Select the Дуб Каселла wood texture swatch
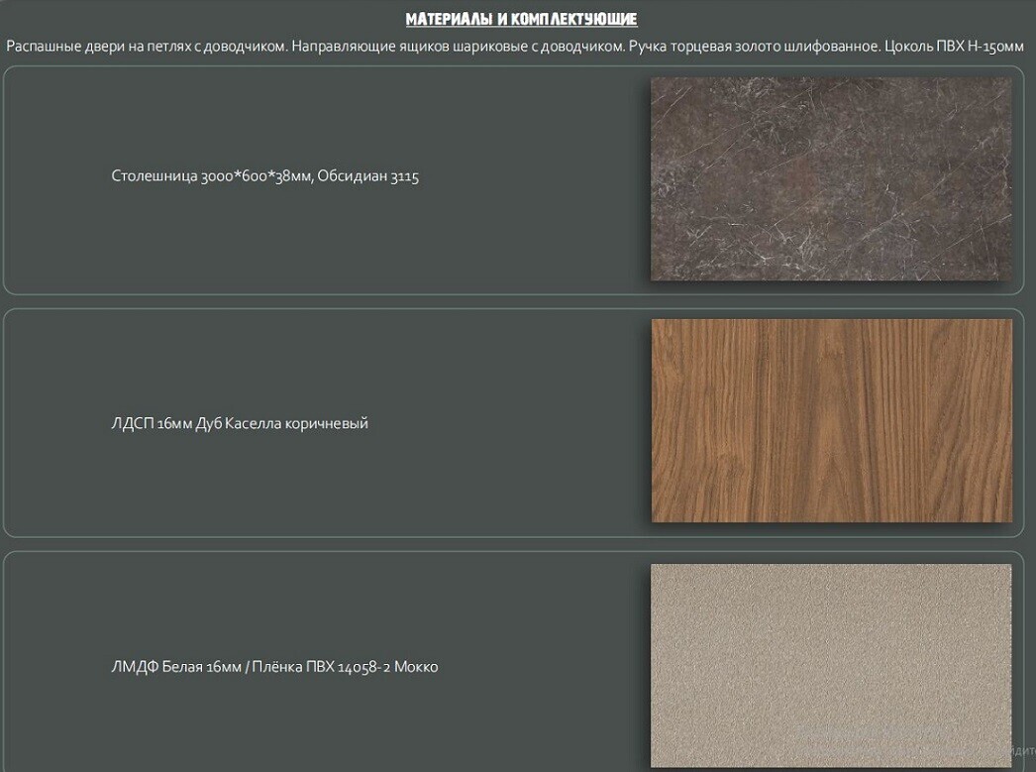The height and width of the screenshot is (772, 1036). [x=831, y=420]
